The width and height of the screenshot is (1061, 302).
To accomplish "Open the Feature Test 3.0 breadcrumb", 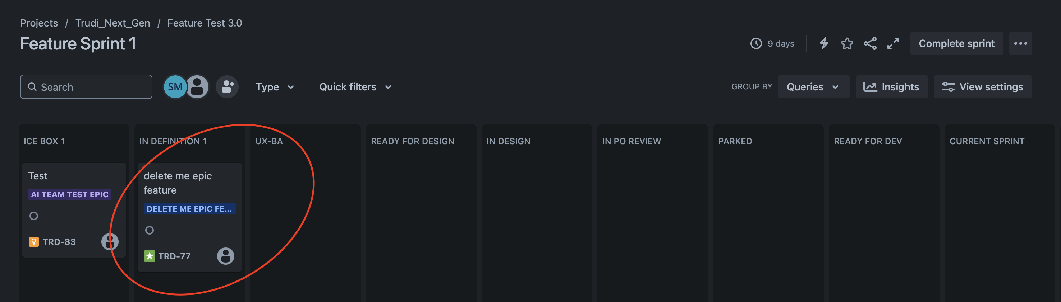I will point(205,23).
